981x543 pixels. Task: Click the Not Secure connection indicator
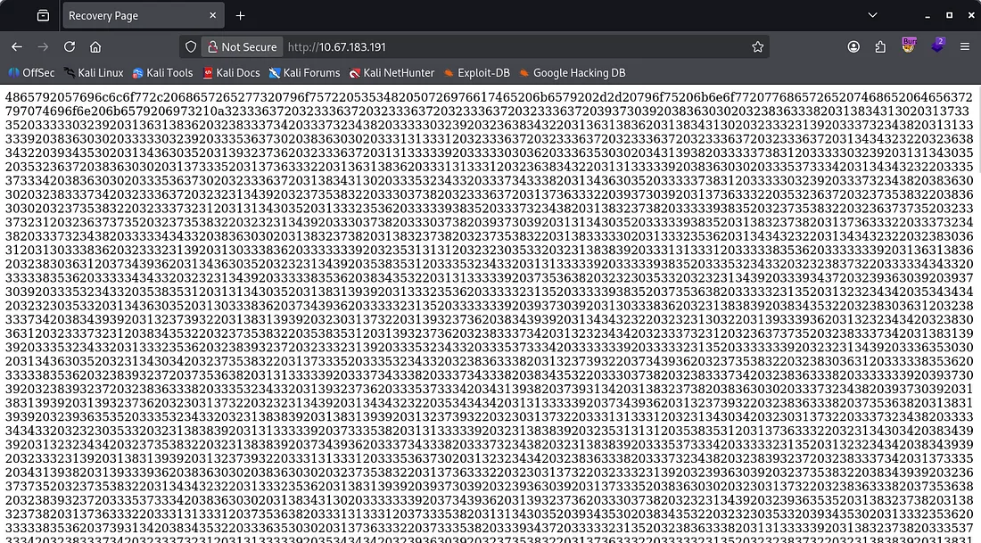(241, 47)
